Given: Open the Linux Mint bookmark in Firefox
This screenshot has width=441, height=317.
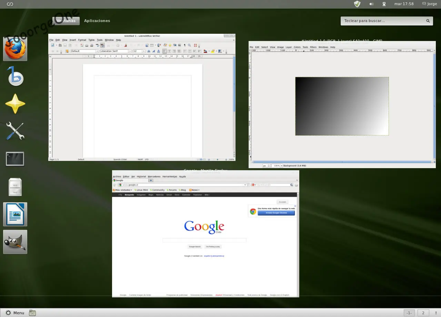Looking at the screenshot, I should [141, 190].
